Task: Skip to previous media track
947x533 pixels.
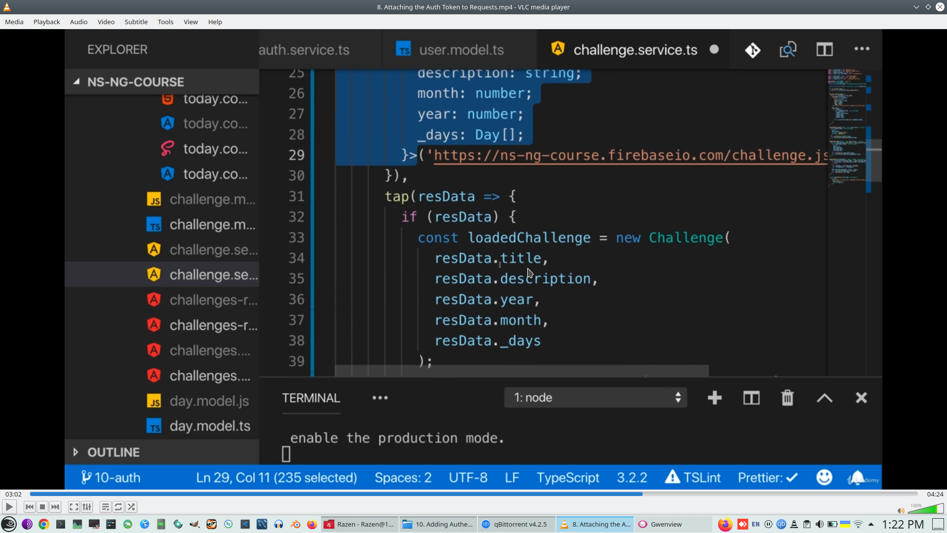Action: point(30,507)
